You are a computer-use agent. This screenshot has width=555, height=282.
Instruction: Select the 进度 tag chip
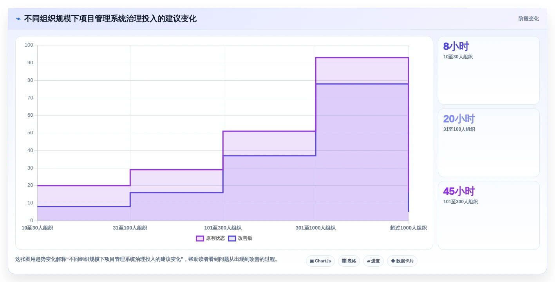point(373,261)
